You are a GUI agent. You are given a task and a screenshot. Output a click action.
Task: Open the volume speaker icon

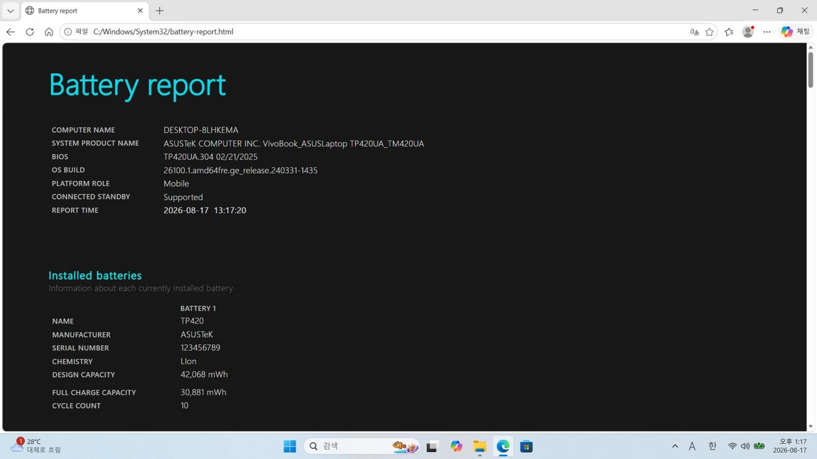point(745,446)
